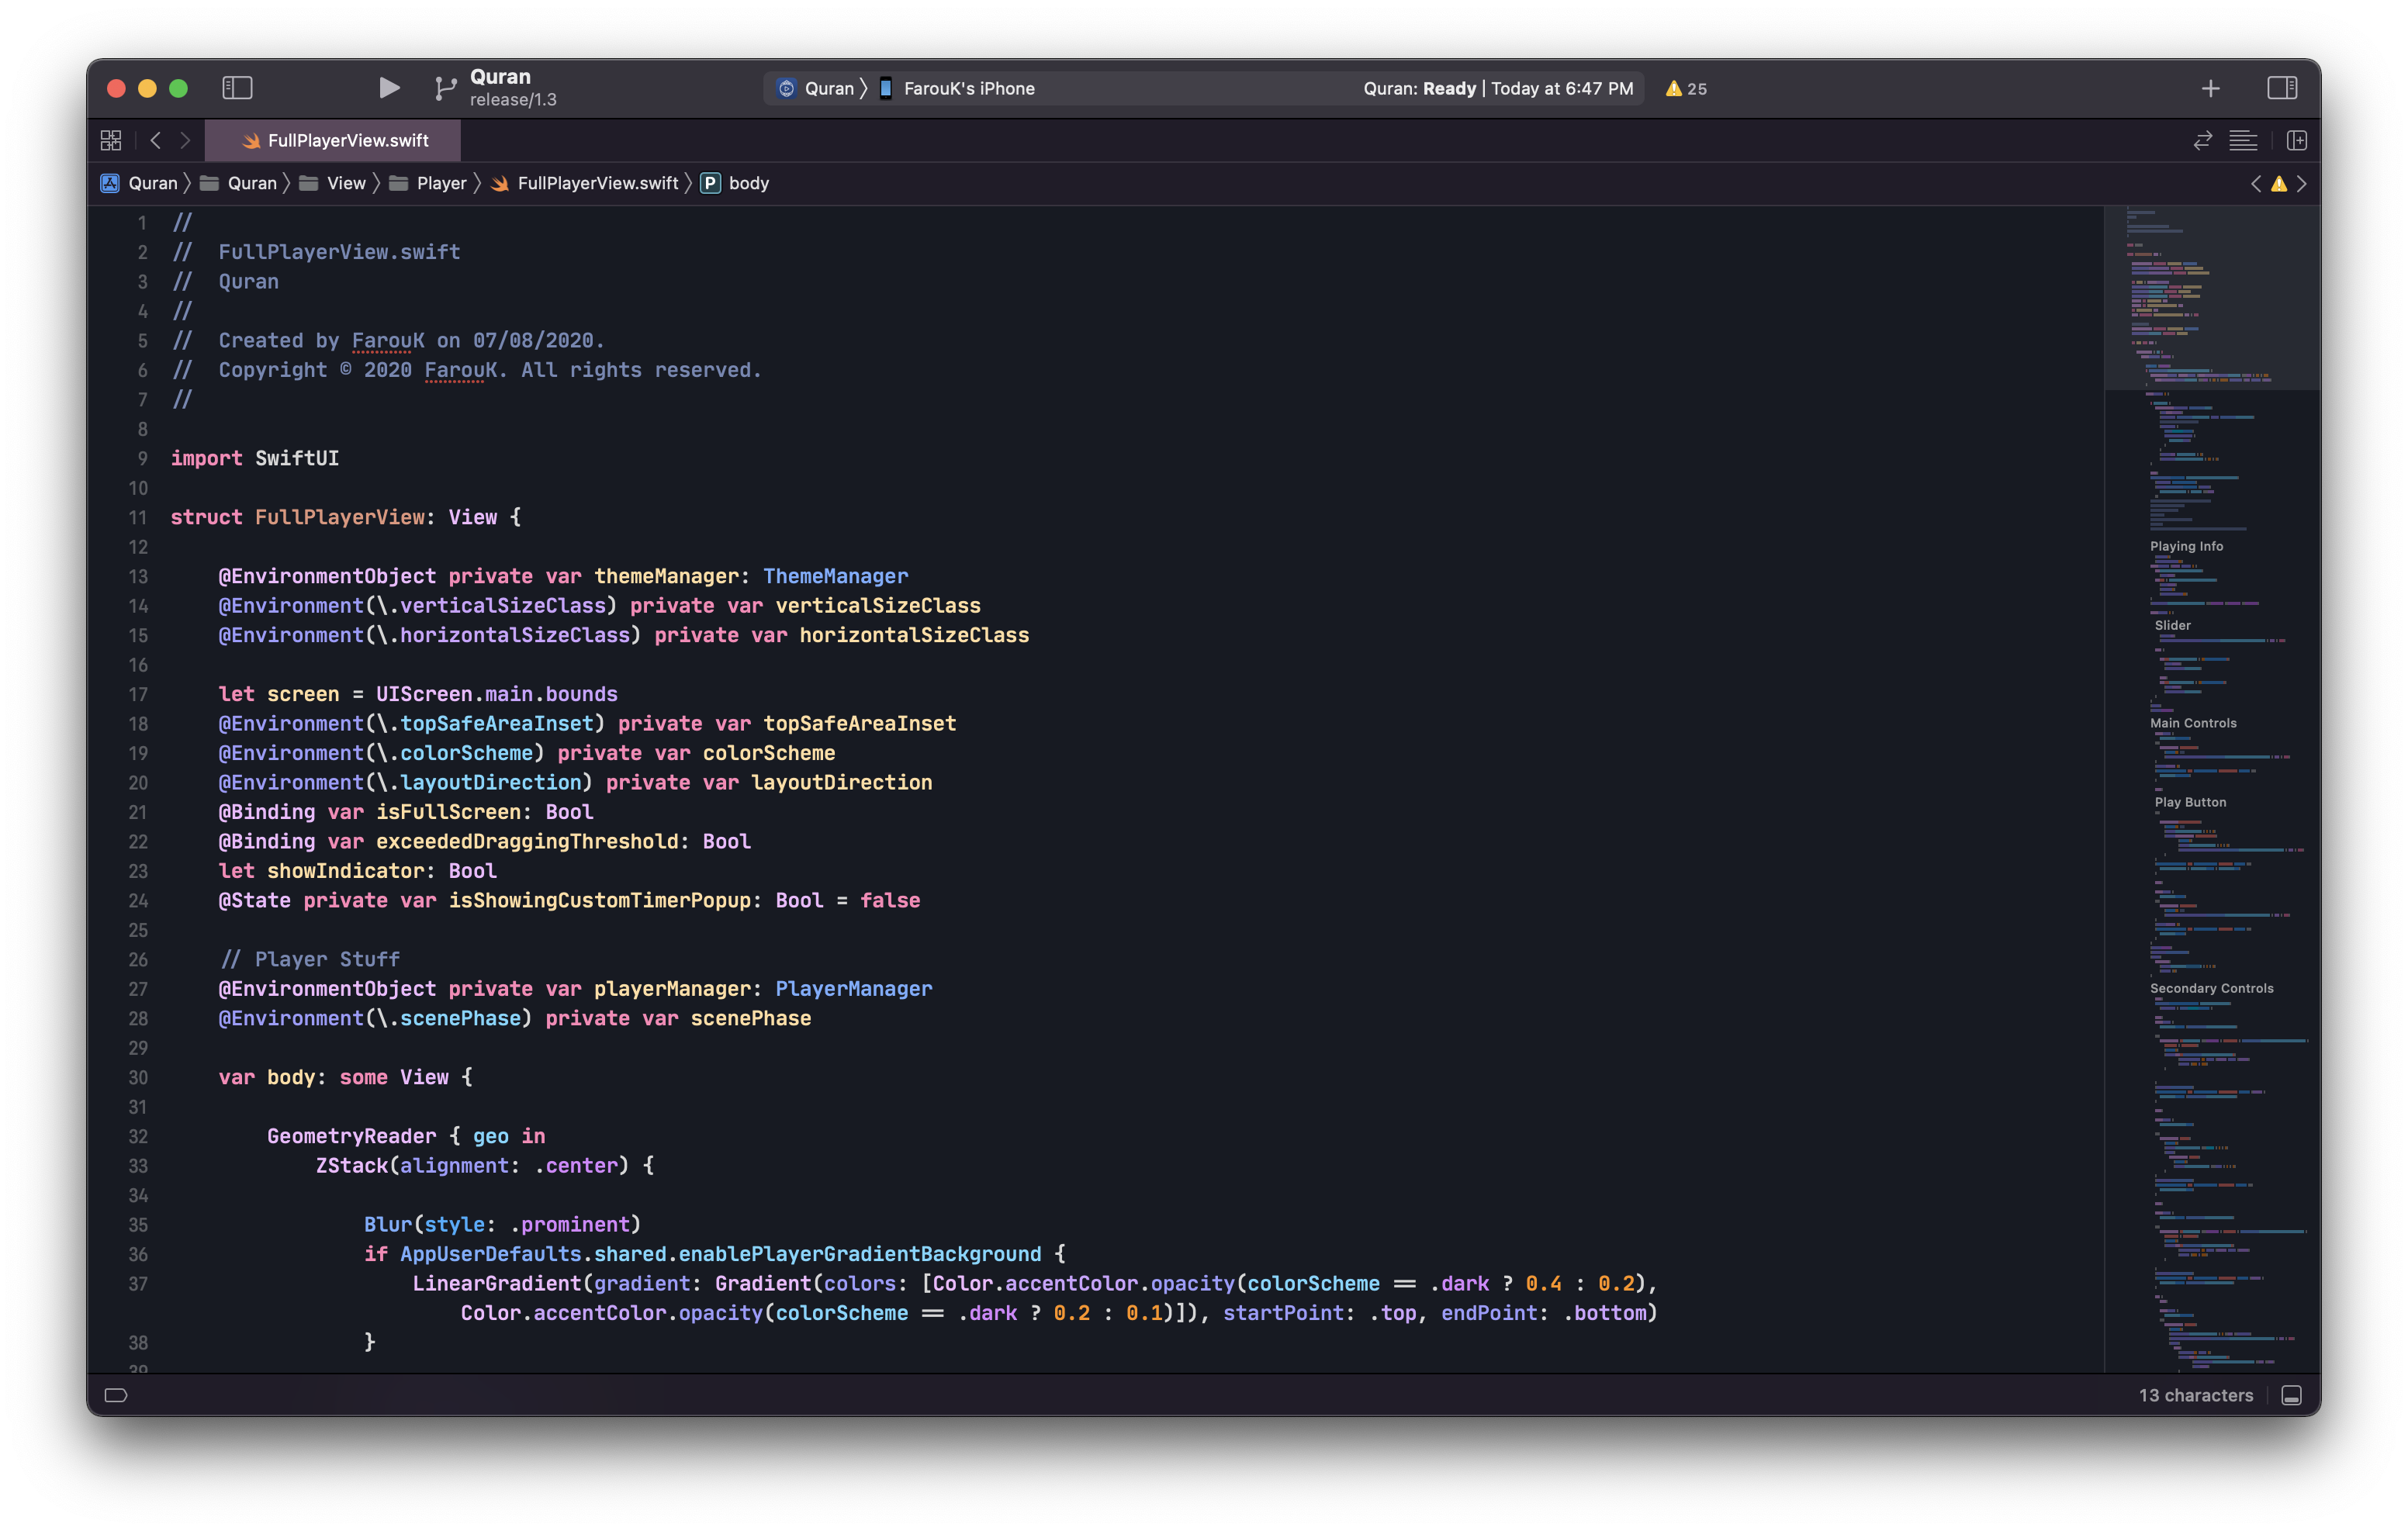The height and width of the screenshot is (1531, 2408).
Task: Open the Library with plus button
Action: 2211,88
